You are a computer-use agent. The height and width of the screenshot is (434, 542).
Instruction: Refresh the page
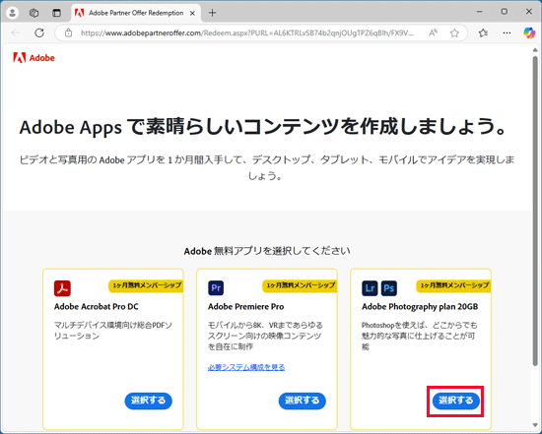click(39, 32)
